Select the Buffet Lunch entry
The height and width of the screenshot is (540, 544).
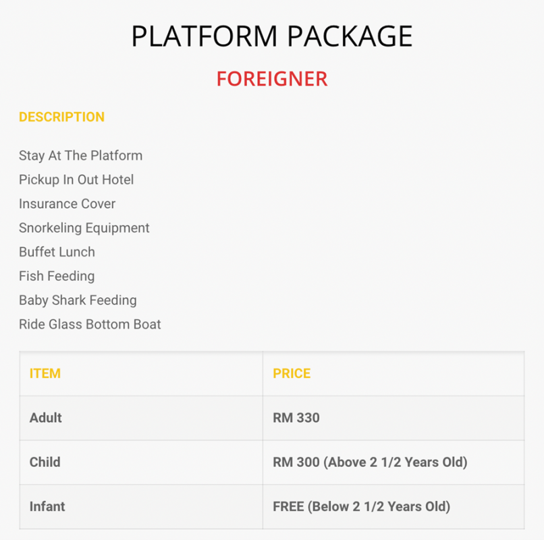(x=57, y=252)
